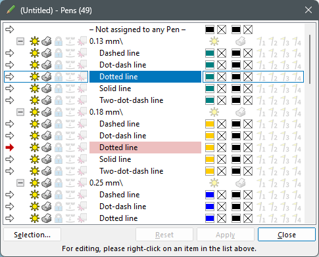The image size is (319, 257).
Task: Click the vertical scrollbar thumb of the pen list
Action: point(310,59)
